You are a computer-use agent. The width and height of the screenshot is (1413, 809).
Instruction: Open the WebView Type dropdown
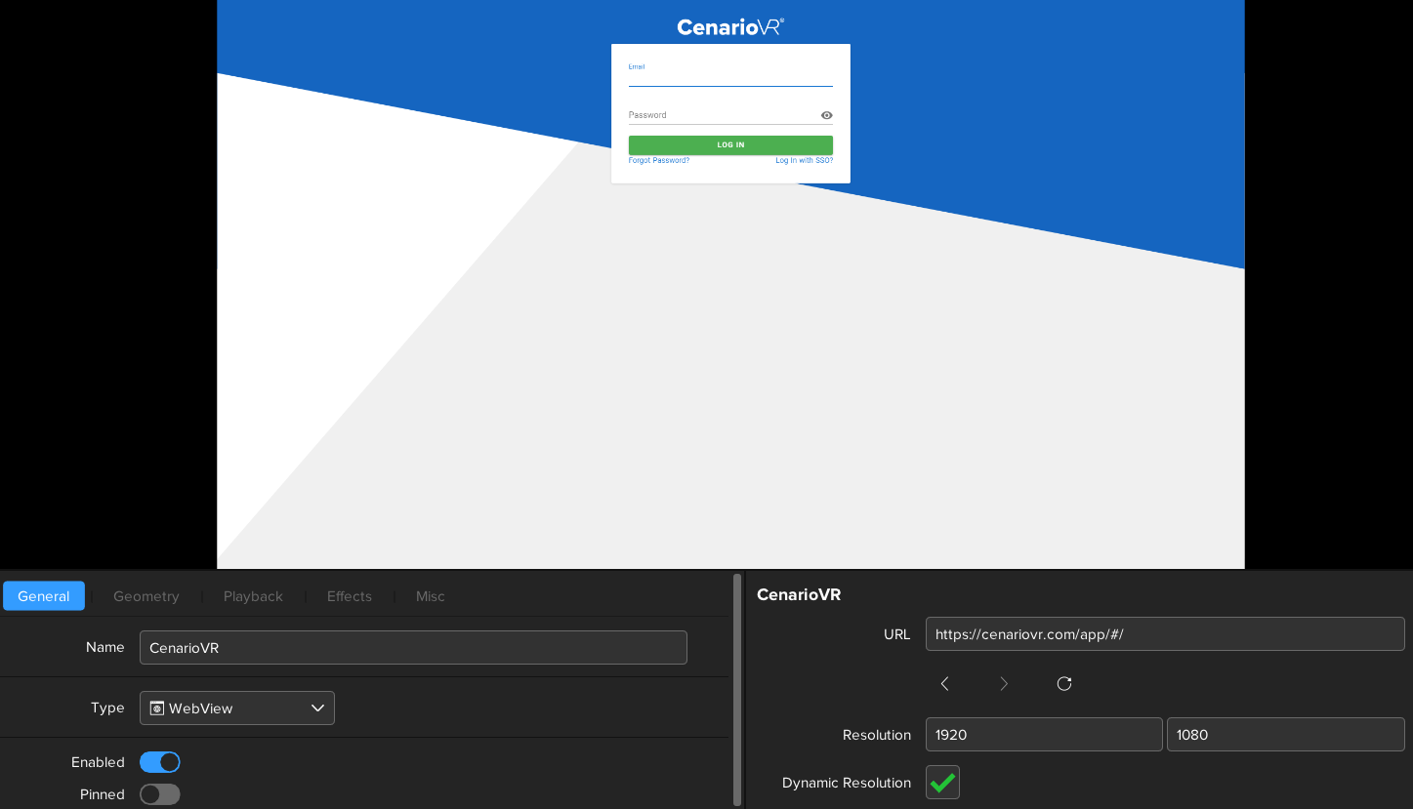[x=237, y=708]
